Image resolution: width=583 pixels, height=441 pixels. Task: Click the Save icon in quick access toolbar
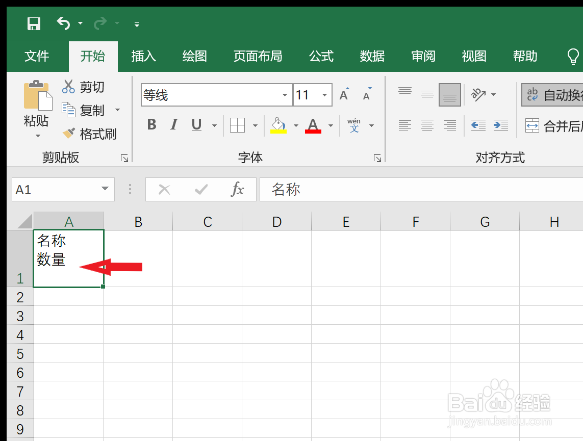tap(34, 24)
